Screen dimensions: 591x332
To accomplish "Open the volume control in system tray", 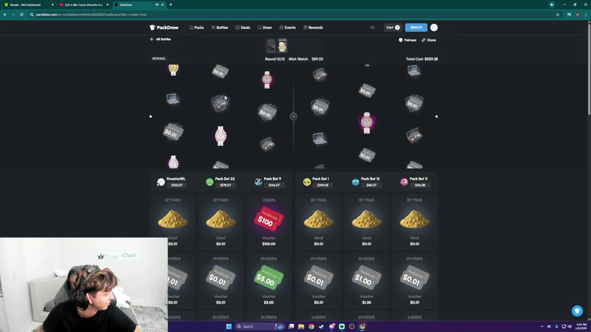I will (569, 326).
